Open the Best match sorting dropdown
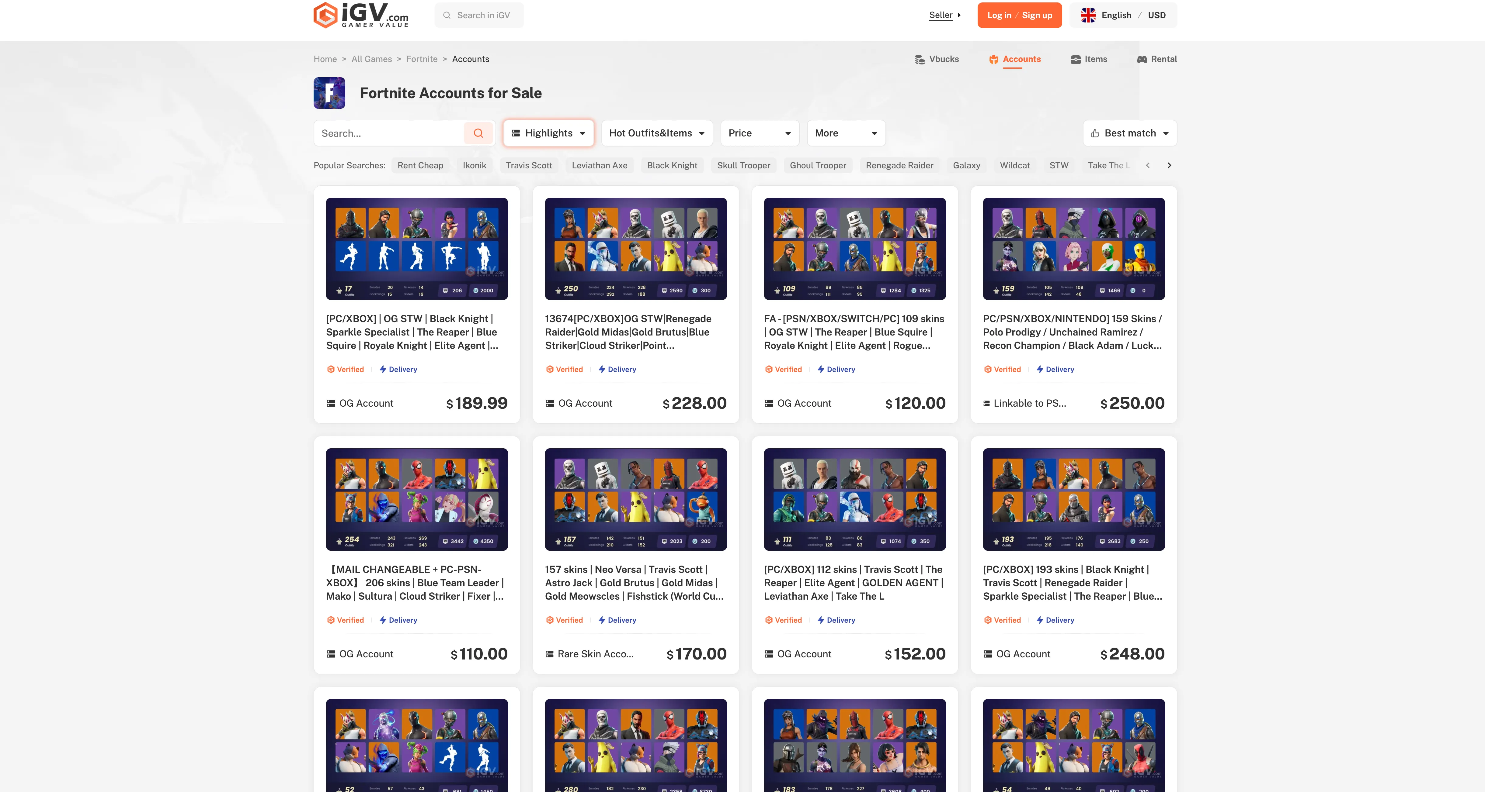The height and width of the screenshot is (792, 1485). click(1129, 133)
